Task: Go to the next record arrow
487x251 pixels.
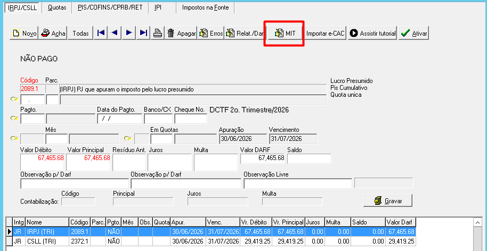Action: [x=129, y=33]
